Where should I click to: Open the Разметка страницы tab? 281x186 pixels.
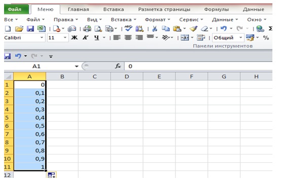point(164,9)
